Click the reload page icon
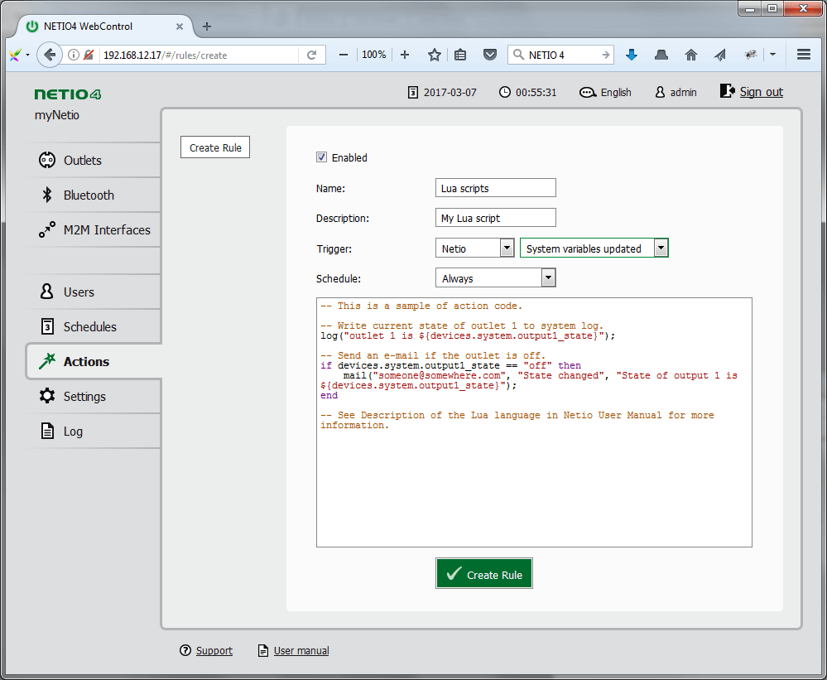Viewport: 827px width, 680px height. (x=312, y=55)
